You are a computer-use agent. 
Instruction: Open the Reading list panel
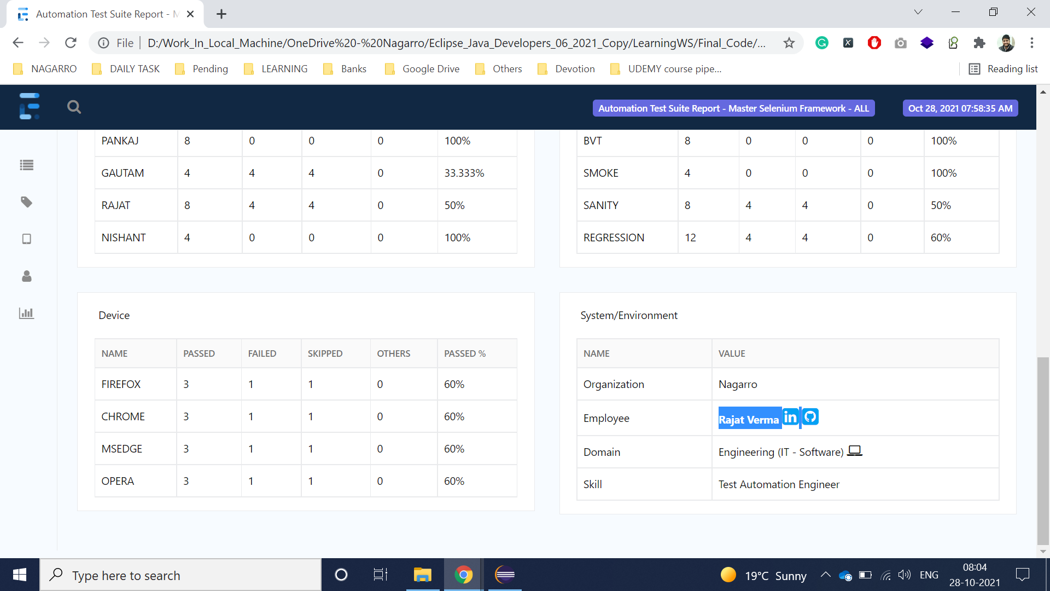[1004, 69]
